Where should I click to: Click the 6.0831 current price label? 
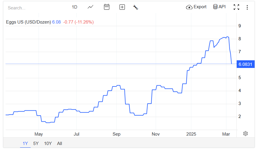click(x=245, y=64)
